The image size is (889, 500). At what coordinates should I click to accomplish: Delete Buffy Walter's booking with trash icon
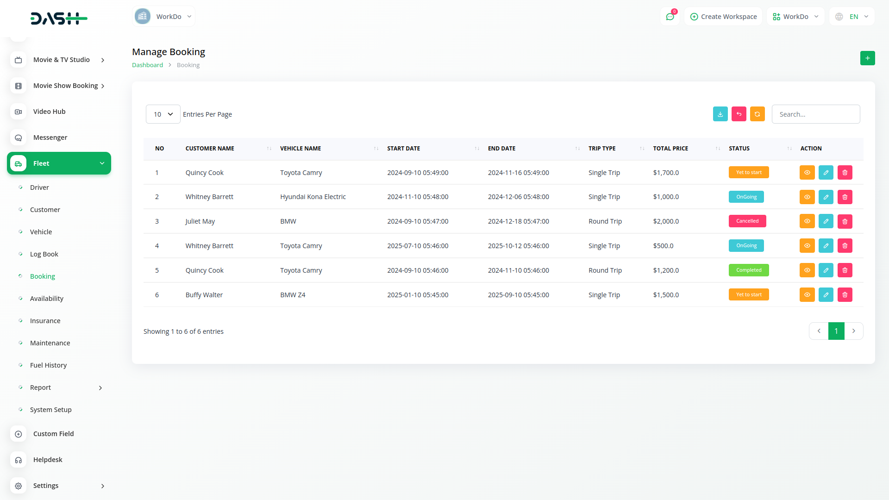pos(845,295)
